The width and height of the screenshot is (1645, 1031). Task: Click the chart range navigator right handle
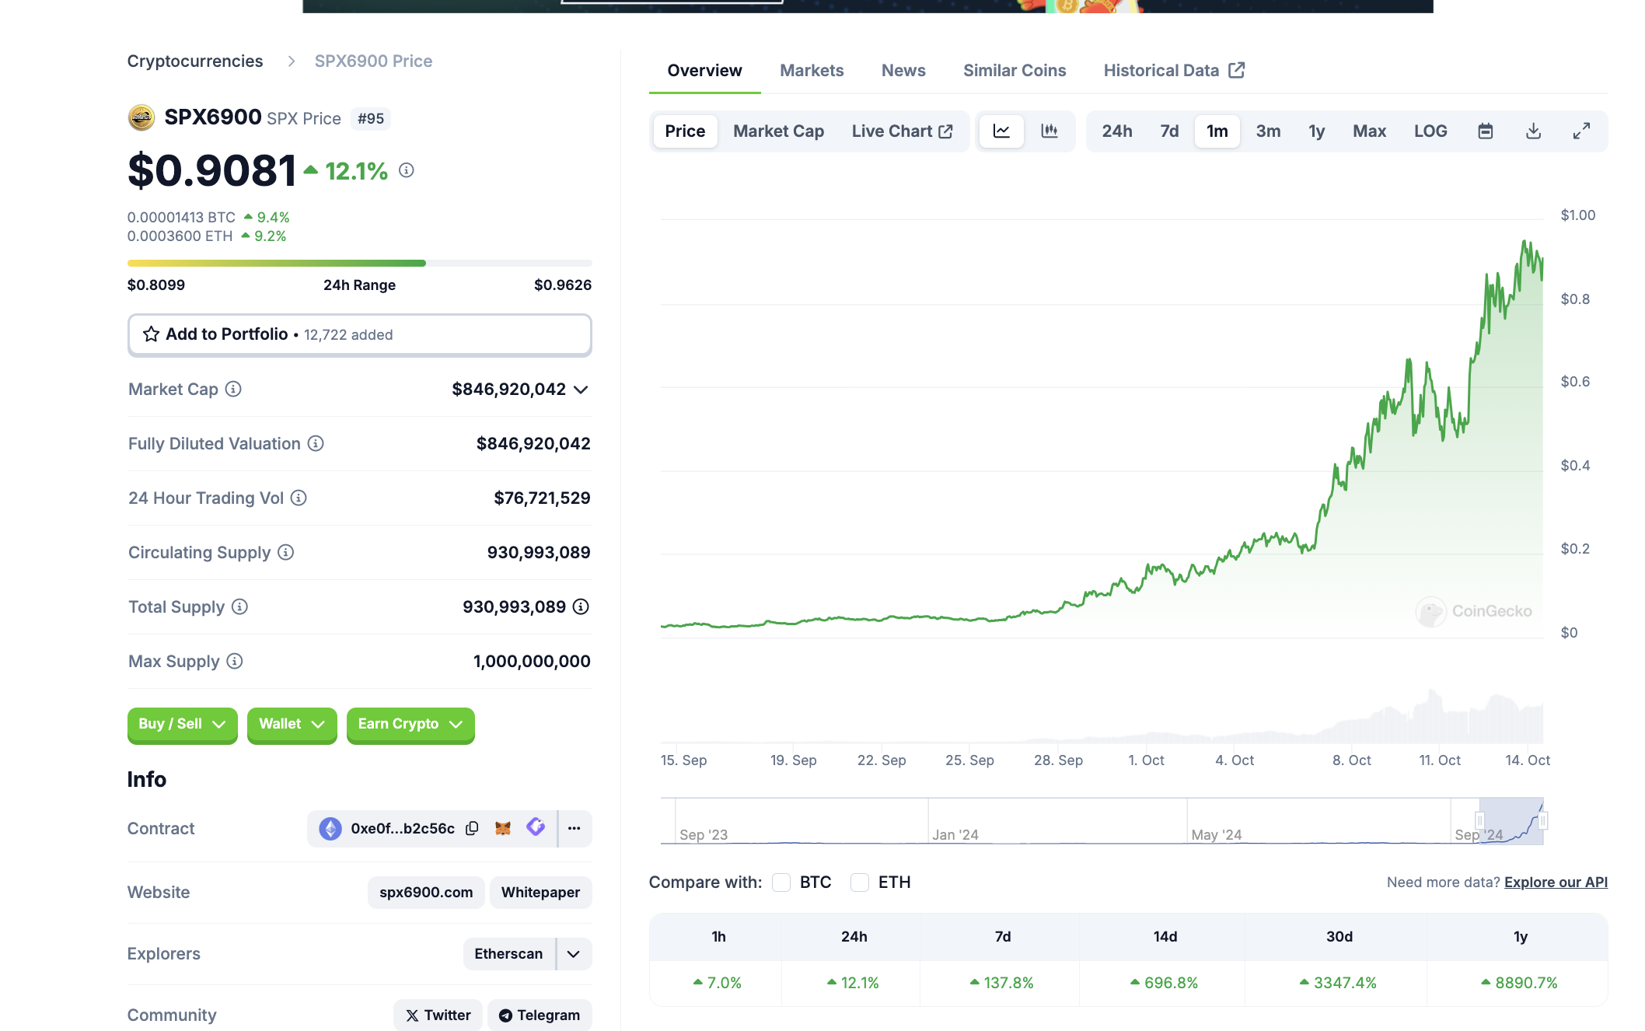click(x=1543, y=820)
